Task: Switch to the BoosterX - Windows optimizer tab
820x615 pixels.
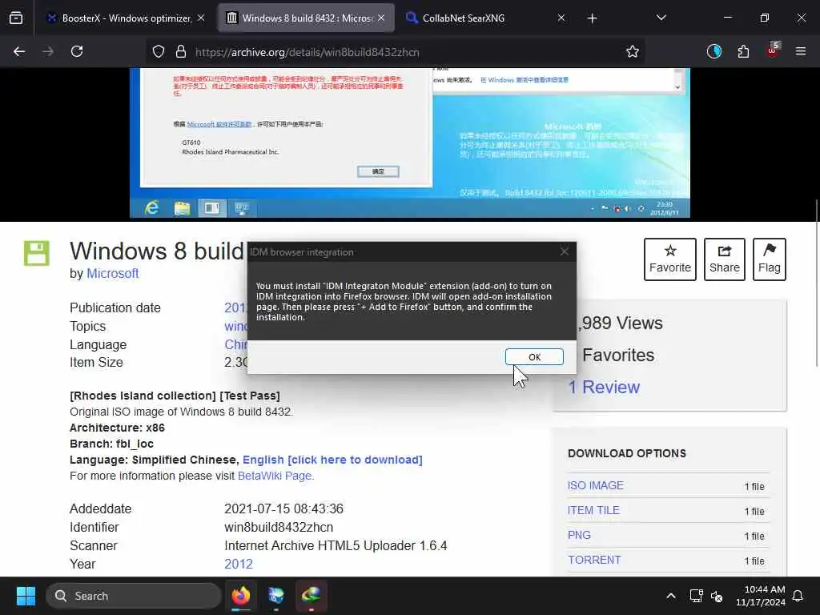Action: 126,18
